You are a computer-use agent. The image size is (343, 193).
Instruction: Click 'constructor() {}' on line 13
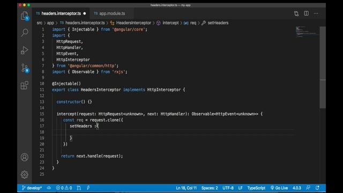click(x=74, y=102)
